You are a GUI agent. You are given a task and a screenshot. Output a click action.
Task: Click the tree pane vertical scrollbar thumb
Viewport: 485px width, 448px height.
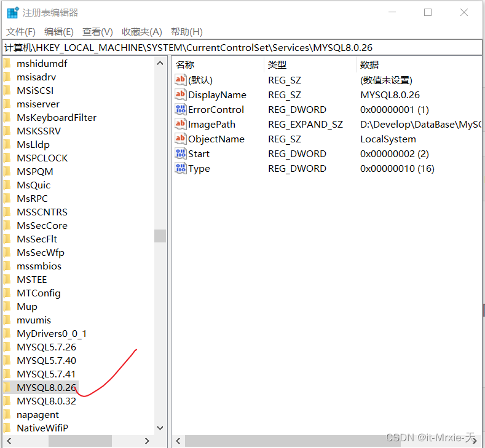(160, 236)
